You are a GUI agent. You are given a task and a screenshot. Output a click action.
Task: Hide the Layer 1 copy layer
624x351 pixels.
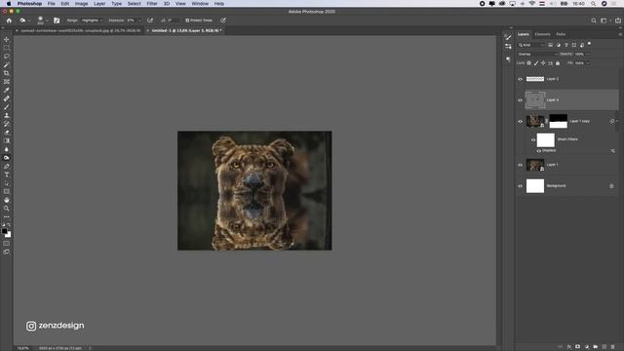click(520, 121)
